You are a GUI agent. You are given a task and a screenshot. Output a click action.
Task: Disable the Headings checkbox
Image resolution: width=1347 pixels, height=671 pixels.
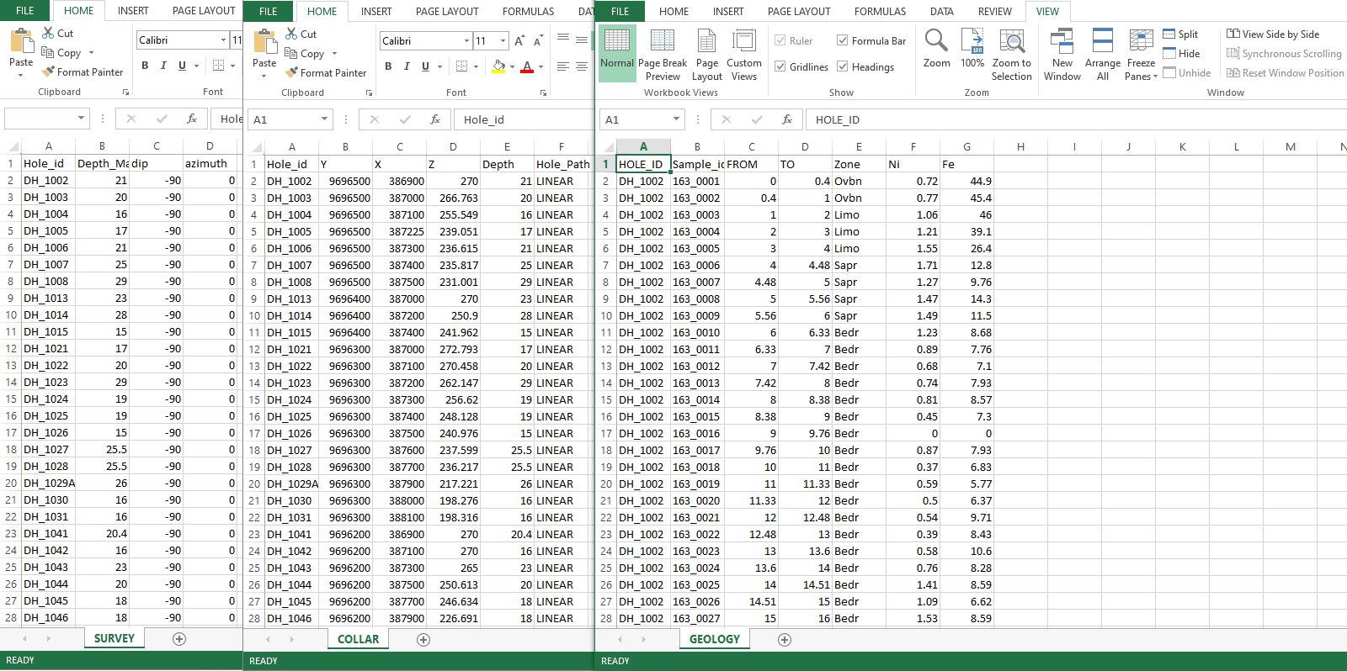[x=843, y=66]
